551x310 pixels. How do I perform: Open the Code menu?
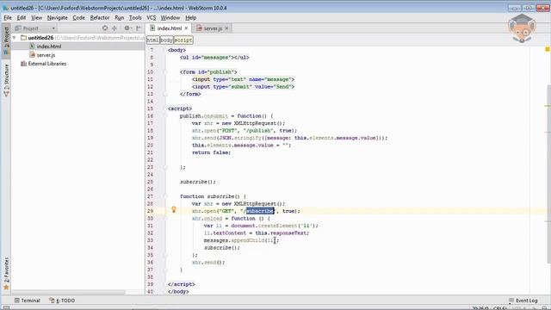point(78,17)
